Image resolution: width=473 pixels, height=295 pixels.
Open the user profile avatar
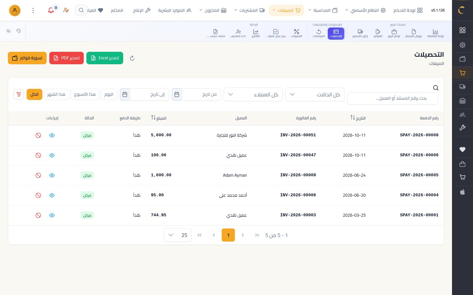coord(15,10)
